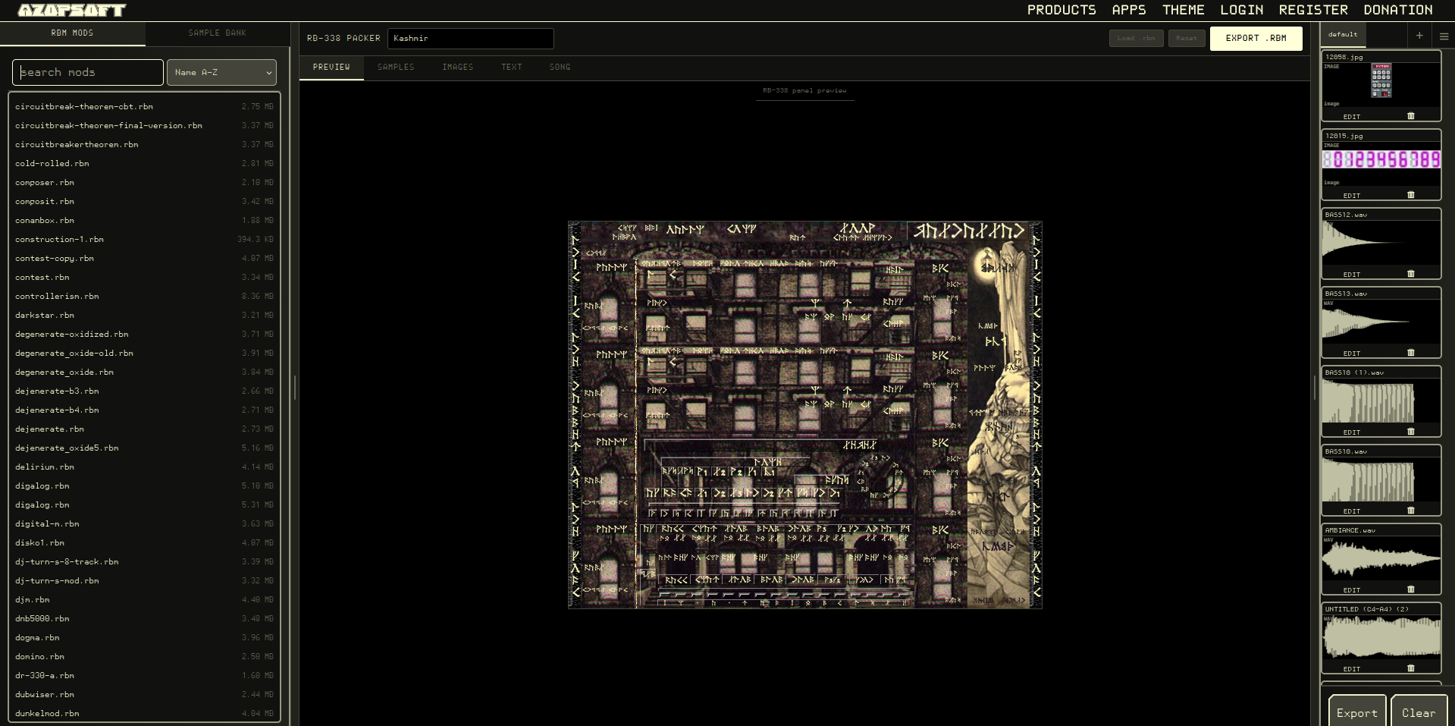Viewport: 1455px width, 726px height.
Task: Select conanbox.rbm
Action: [144, 221]
